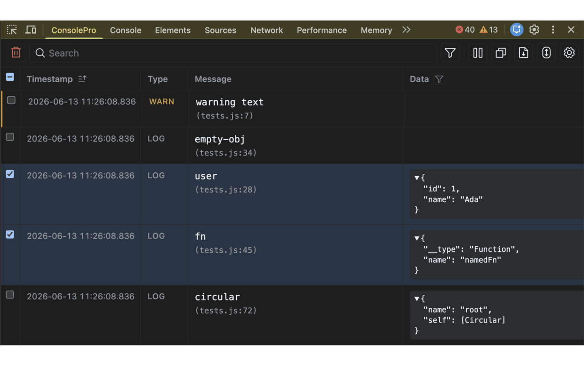This screenshot has width=584, height=365.
Task: Uncheck the fn row checkbox
Action: (10, 235)
